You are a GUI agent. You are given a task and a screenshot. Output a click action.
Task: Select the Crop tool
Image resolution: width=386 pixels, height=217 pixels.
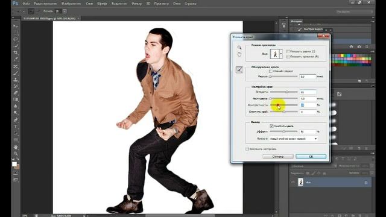pyautogui.click(x=16, y=52)
